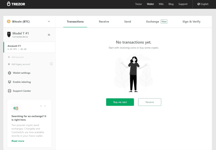Click Add account
This screenshot has width=216, height=150.
pos(18,57)
